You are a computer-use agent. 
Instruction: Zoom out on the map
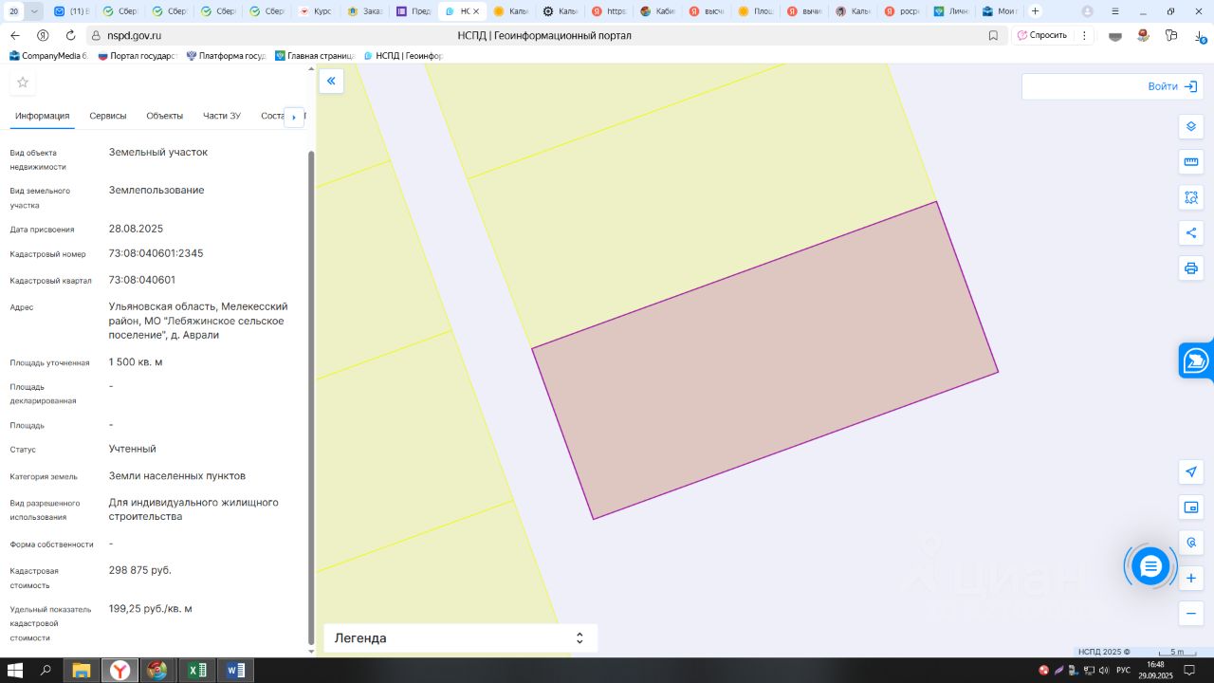click(x=1191, y=614)
